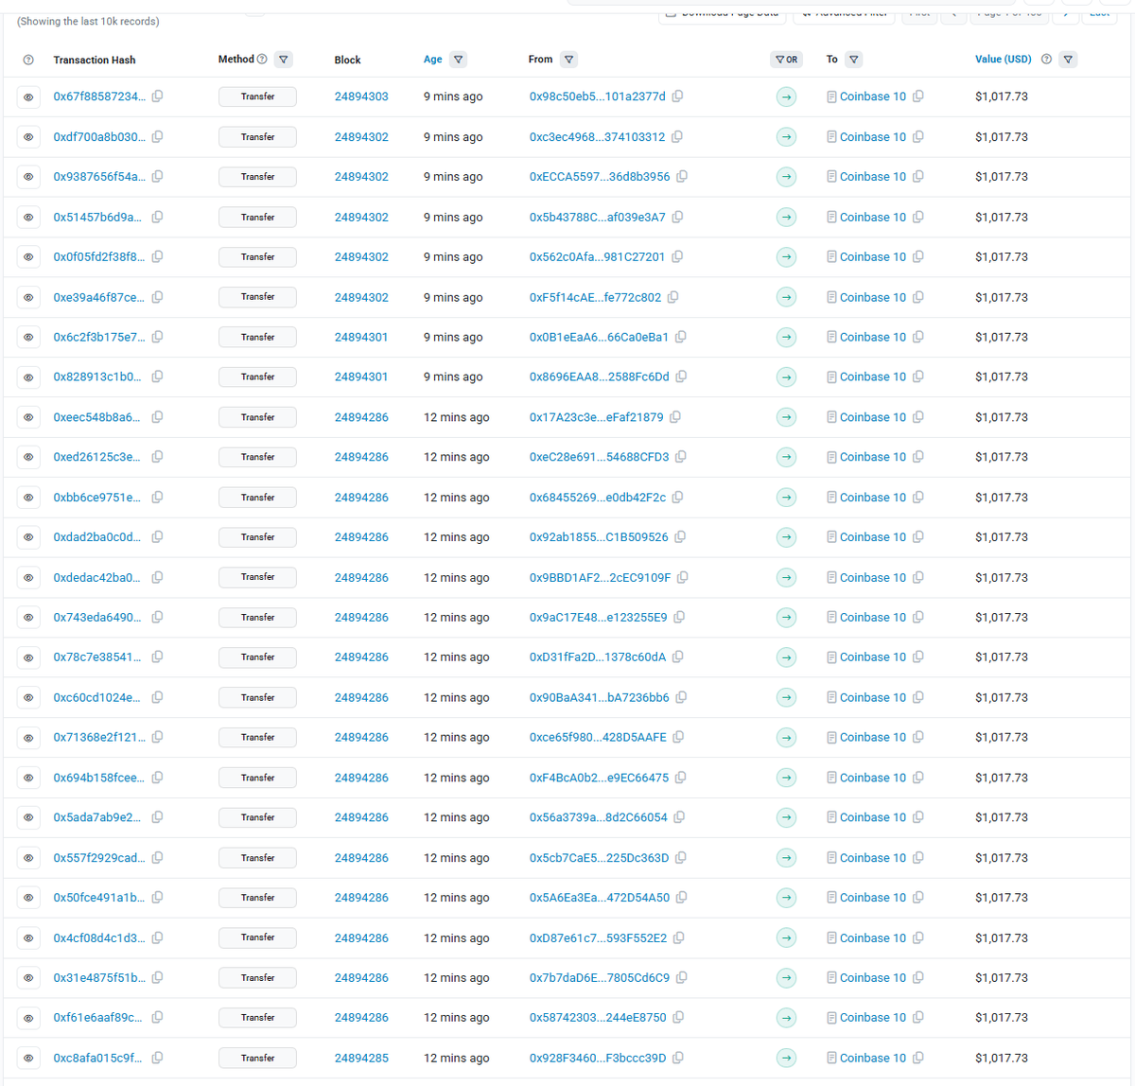This screenshot has height=1086, width=1135.
Task: Click arrow filter icon in 0xc8afa015c9f row
Action: (x=786, y=1058)
